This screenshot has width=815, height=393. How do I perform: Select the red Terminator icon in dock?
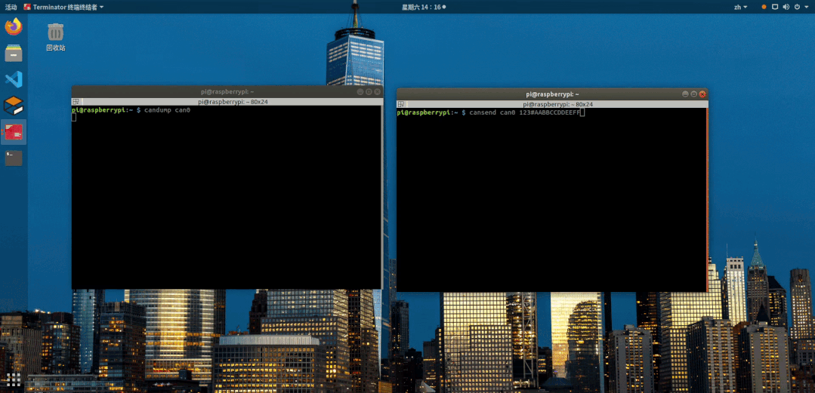pyautogui.click(x=14, y=132)
